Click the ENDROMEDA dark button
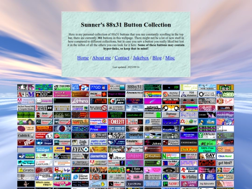 click(189, 142)
